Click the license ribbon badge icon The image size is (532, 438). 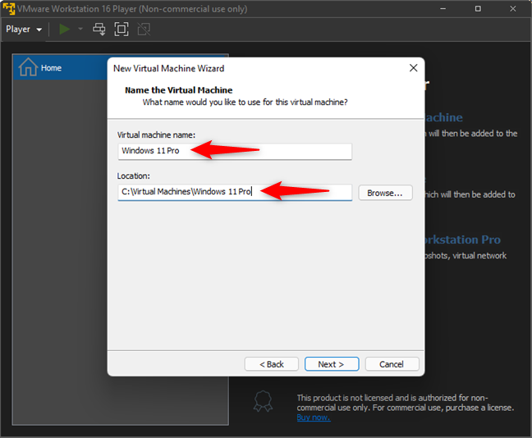(x=263, y=401)
